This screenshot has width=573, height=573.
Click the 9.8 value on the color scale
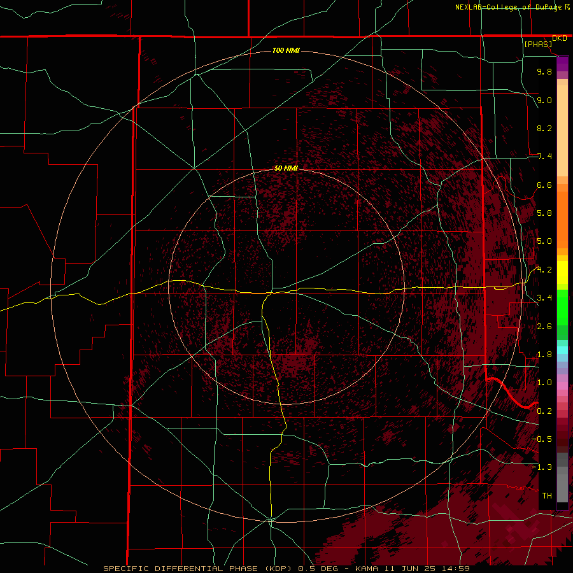(544, 71)
